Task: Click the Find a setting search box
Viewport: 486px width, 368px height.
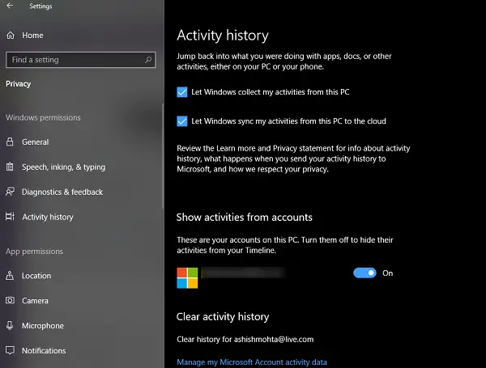Action: [x=80, y=60]
